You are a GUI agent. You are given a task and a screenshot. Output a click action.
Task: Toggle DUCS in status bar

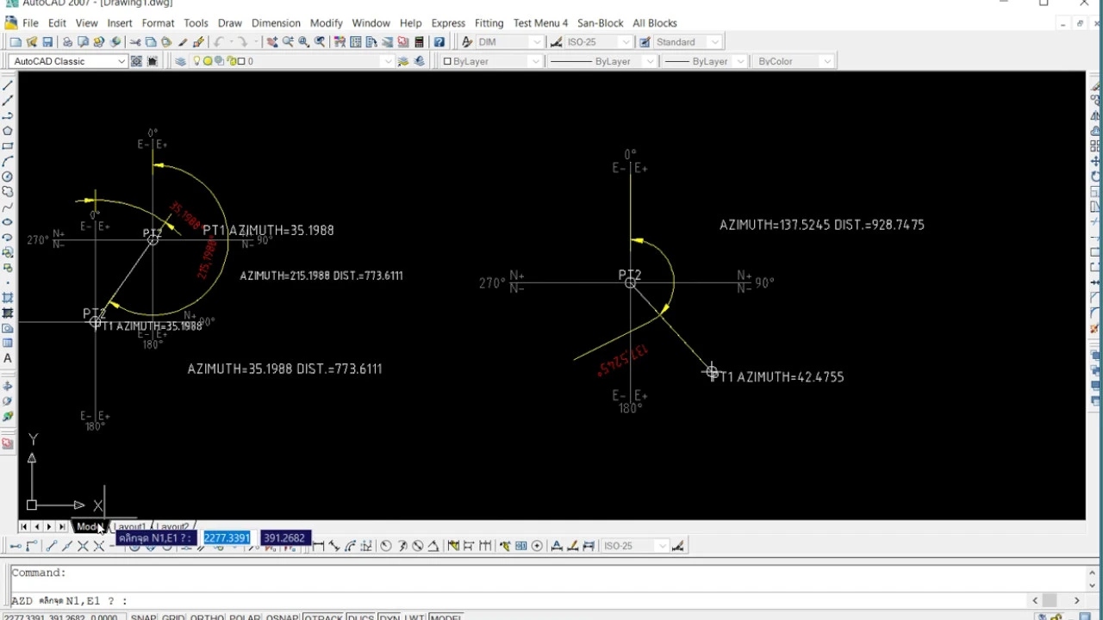coord(360,617)
